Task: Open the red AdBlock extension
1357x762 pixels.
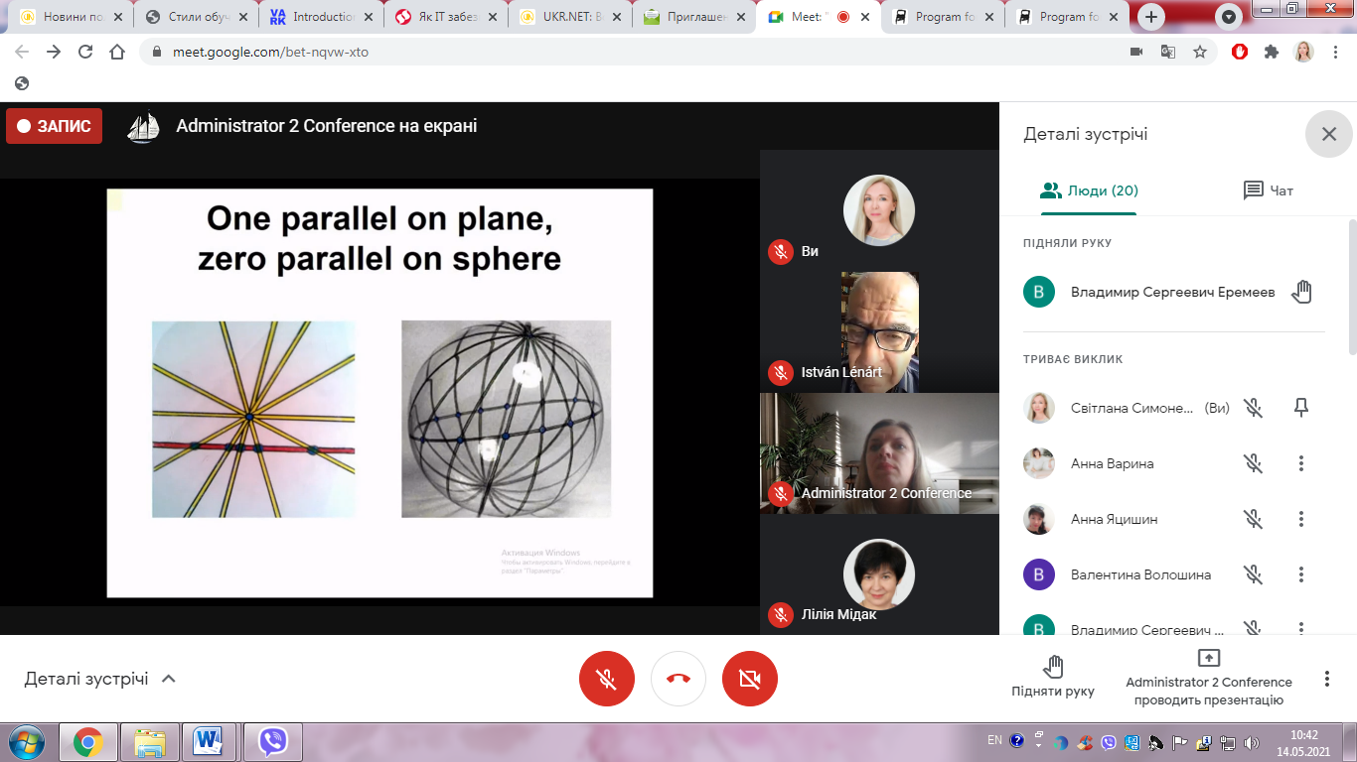Action: point(1240,52)
